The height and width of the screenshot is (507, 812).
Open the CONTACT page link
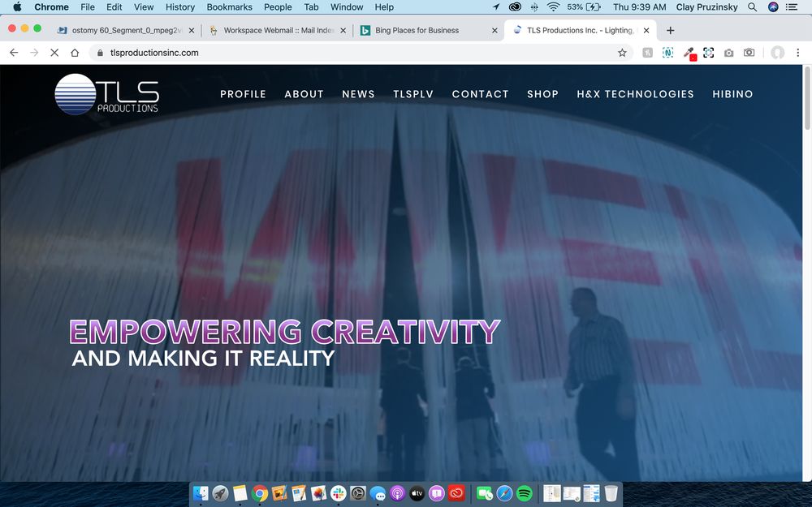click(x=480, y=94)
